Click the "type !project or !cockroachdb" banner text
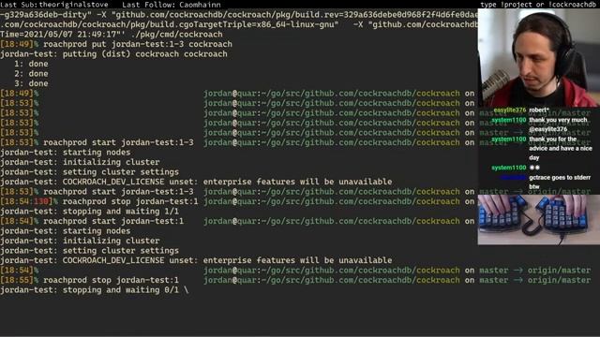This screenshot has height=337, width=600. [538, 5]
